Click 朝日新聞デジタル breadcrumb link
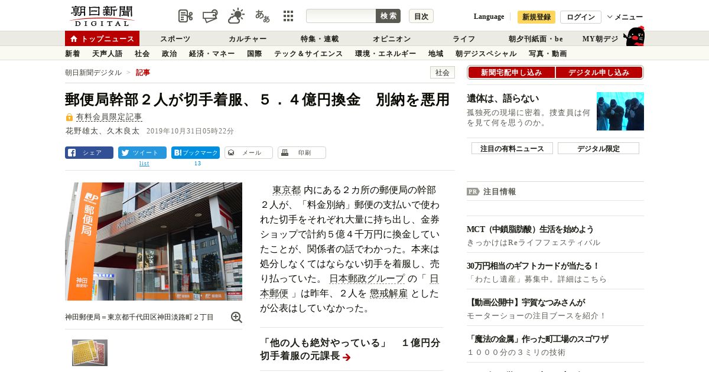This screenshot has width=709, height=372. pos(93,73)
